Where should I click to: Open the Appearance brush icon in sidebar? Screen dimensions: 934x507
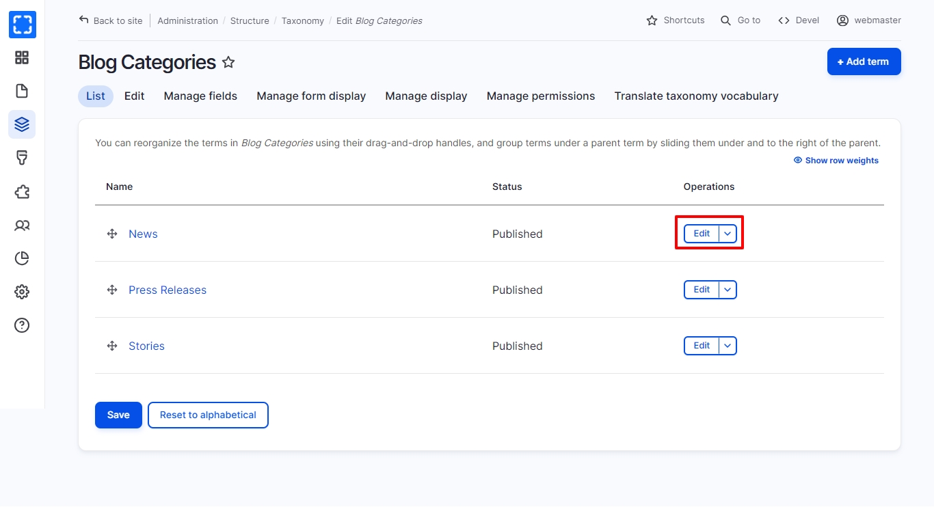click(x=22, y=158)
